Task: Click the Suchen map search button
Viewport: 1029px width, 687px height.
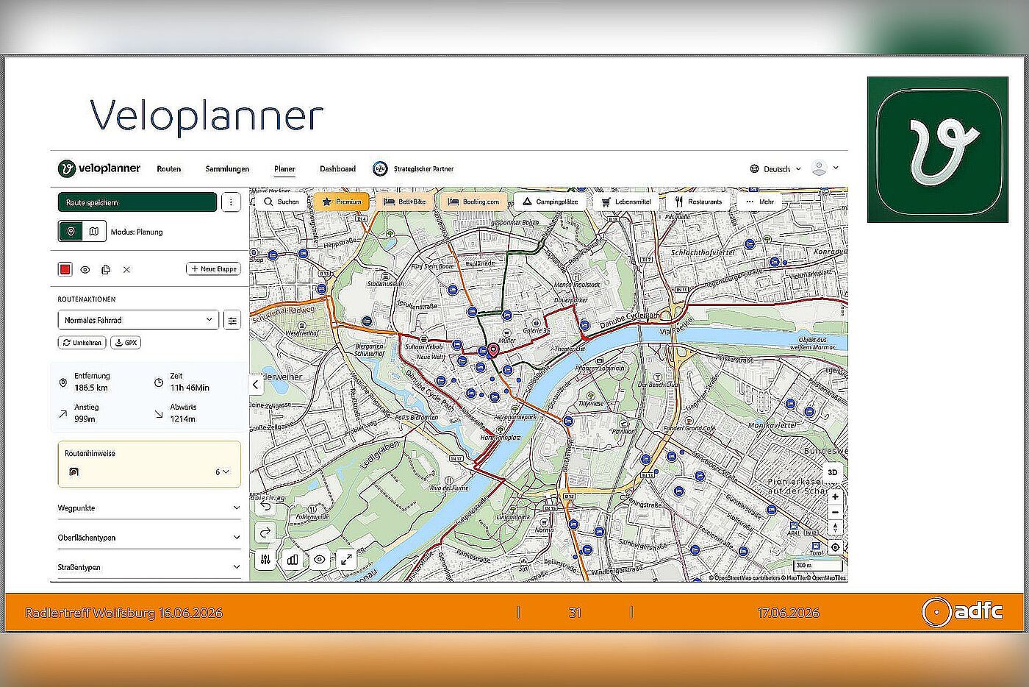Action: click(x=282, y=202)
